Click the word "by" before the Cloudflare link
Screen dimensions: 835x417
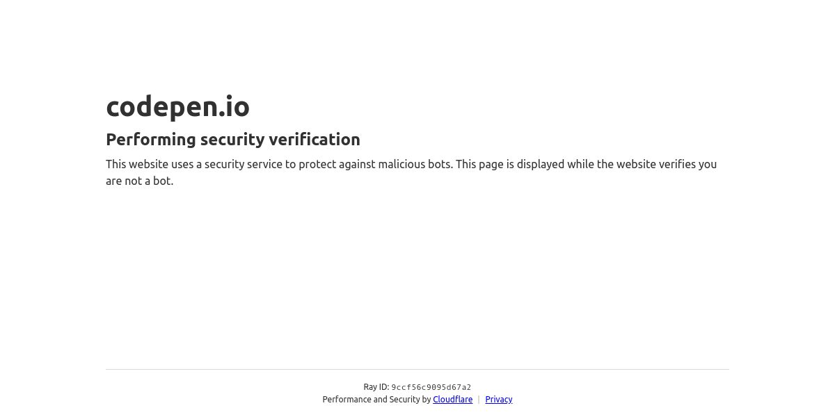pos(427,400)
